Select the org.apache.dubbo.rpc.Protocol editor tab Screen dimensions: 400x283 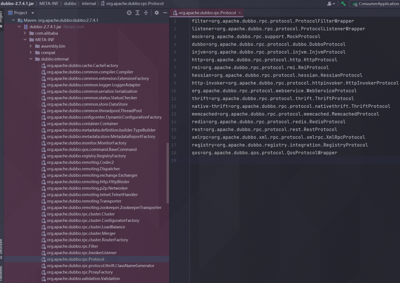[207, 13]
